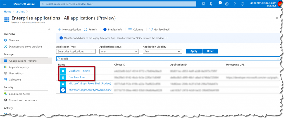286x120 pixels.
Task: Open Directory and subscription filter icon
Action: [211, 4]
